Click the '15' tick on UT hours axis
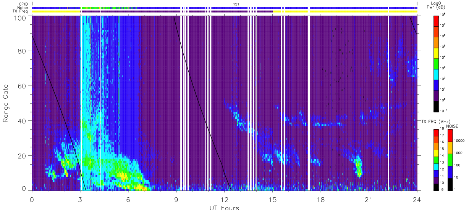The image size is (469, 216). 273,200
